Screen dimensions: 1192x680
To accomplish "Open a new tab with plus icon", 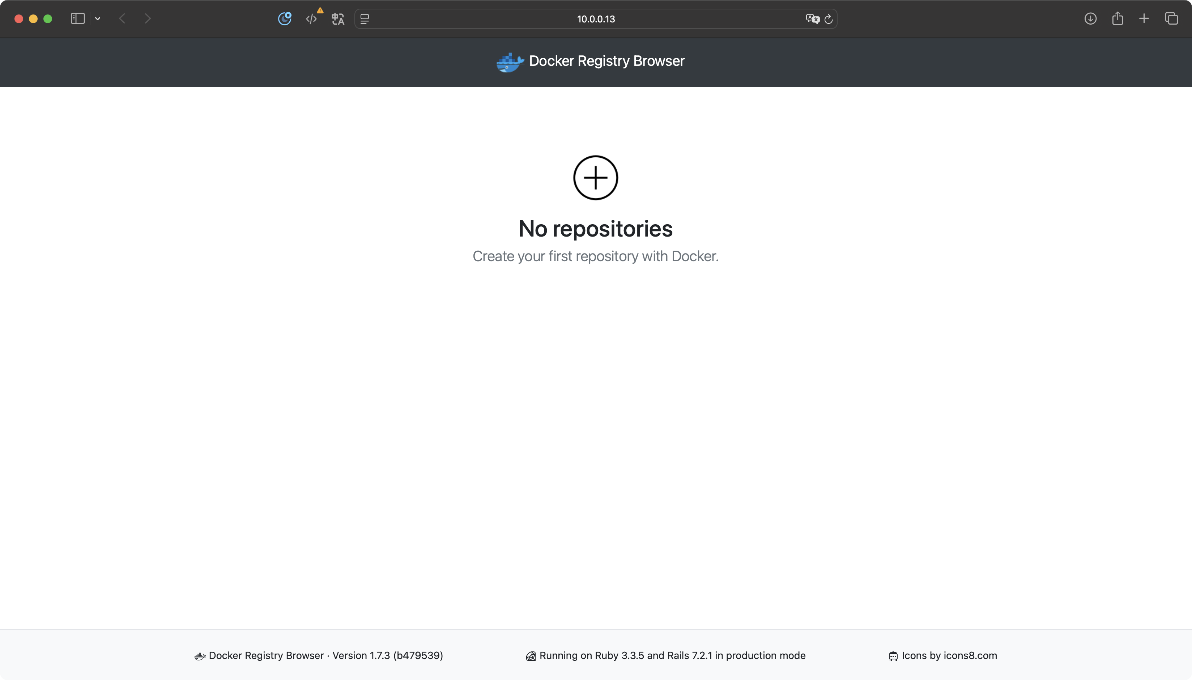I will (x=1144, y=19).
